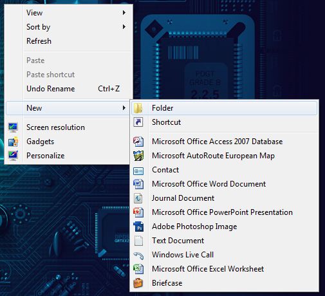
Task: Create a new Text Document
Action: pos(224,241)
